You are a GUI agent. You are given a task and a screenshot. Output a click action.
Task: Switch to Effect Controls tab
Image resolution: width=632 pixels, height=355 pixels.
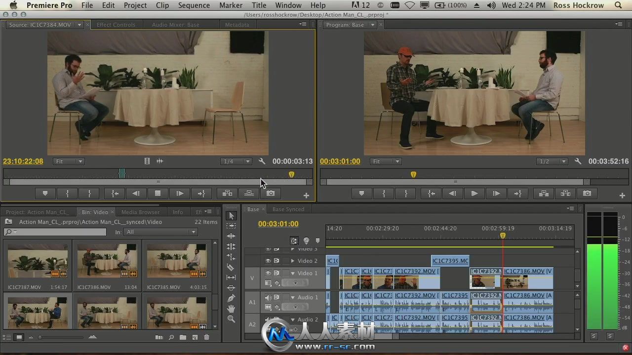[x=116, y=25]
